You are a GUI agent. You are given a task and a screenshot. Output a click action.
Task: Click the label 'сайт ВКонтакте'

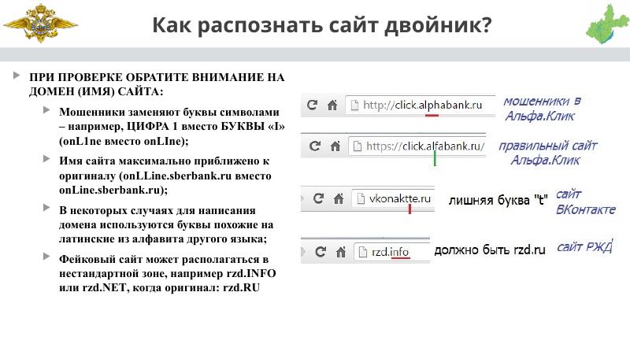[x=586, y=202]
